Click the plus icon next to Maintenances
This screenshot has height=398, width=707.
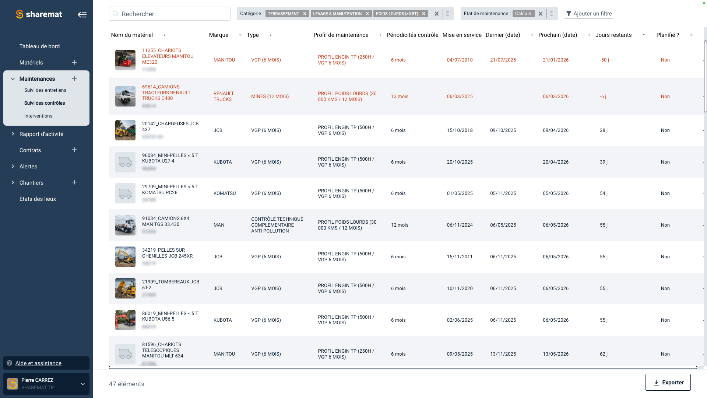(74, 78)
